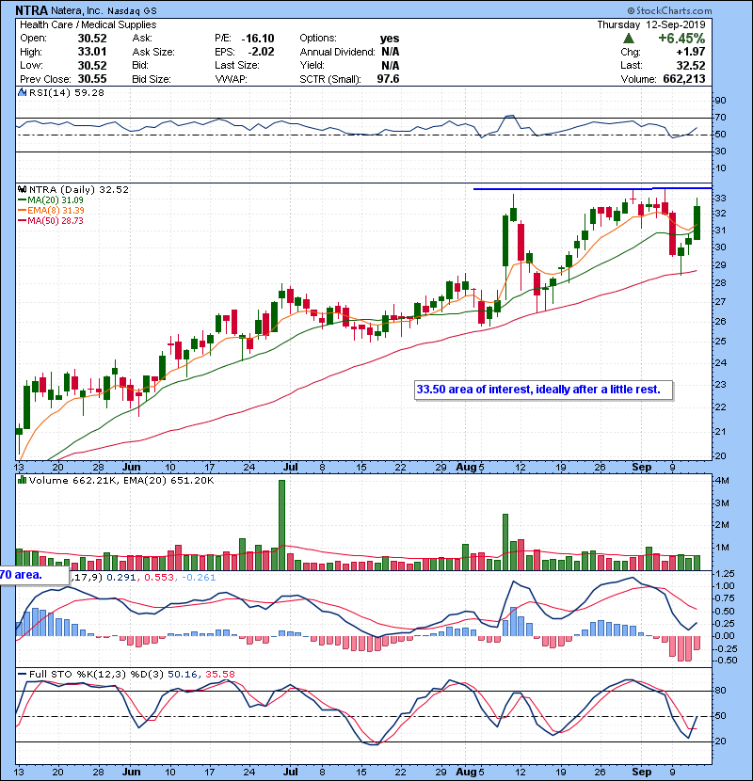Screen dimensions: 753x781
Task: Click the NTRA (Daily) 32.52 chart label
Action: [x=79, y=190]
